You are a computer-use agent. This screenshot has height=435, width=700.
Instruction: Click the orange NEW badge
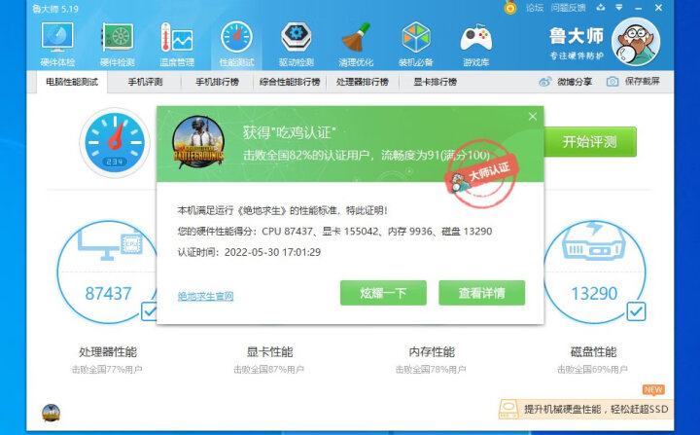653,390
